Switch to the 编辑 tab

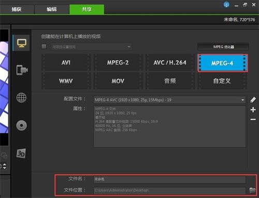point(52,9)
